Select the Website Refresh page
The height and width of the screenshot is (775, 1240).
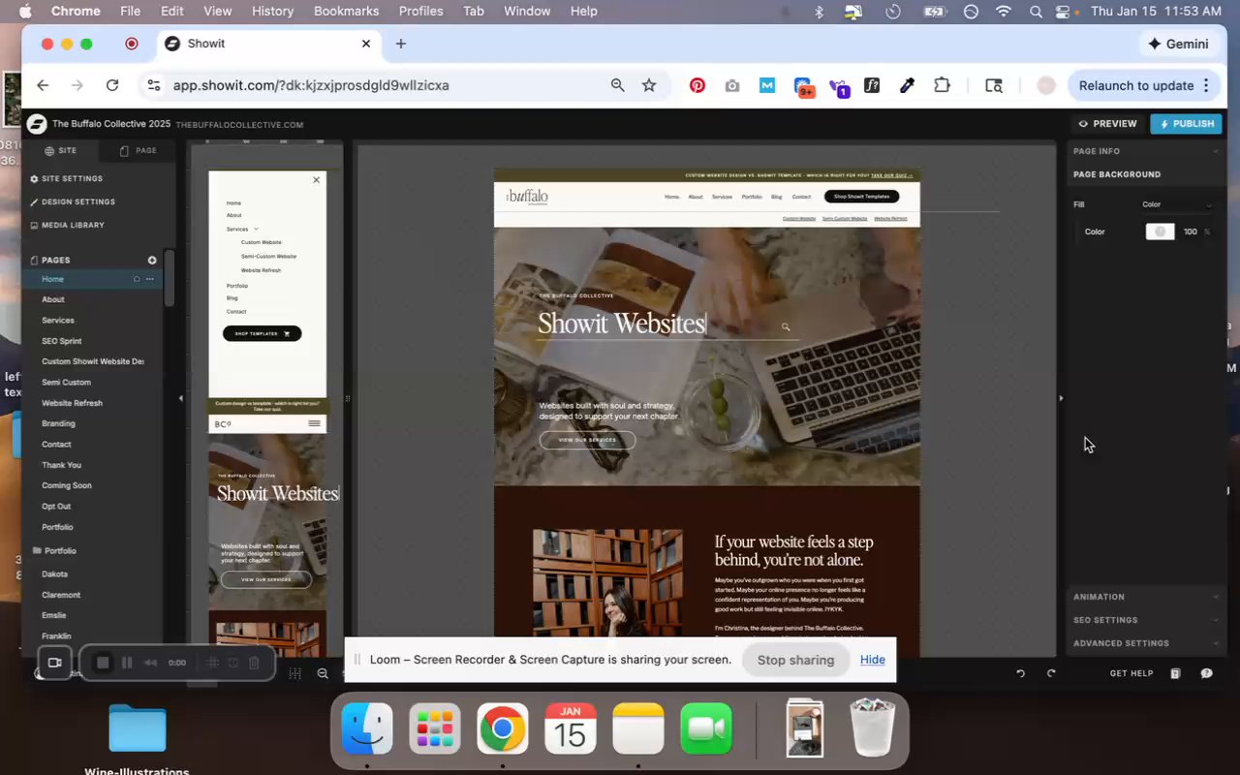[x=72, y=403]
